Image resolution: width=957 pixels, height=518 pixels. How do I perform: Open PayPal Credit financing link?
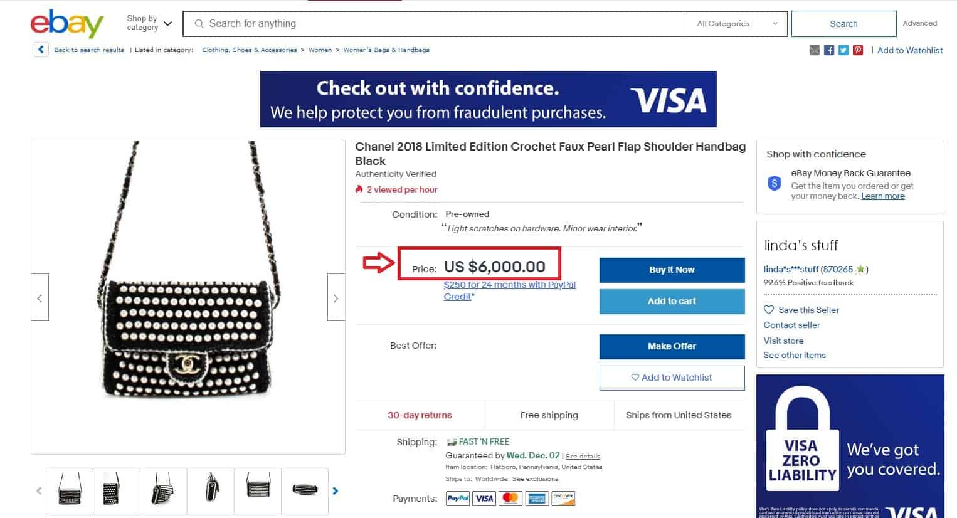509,290
